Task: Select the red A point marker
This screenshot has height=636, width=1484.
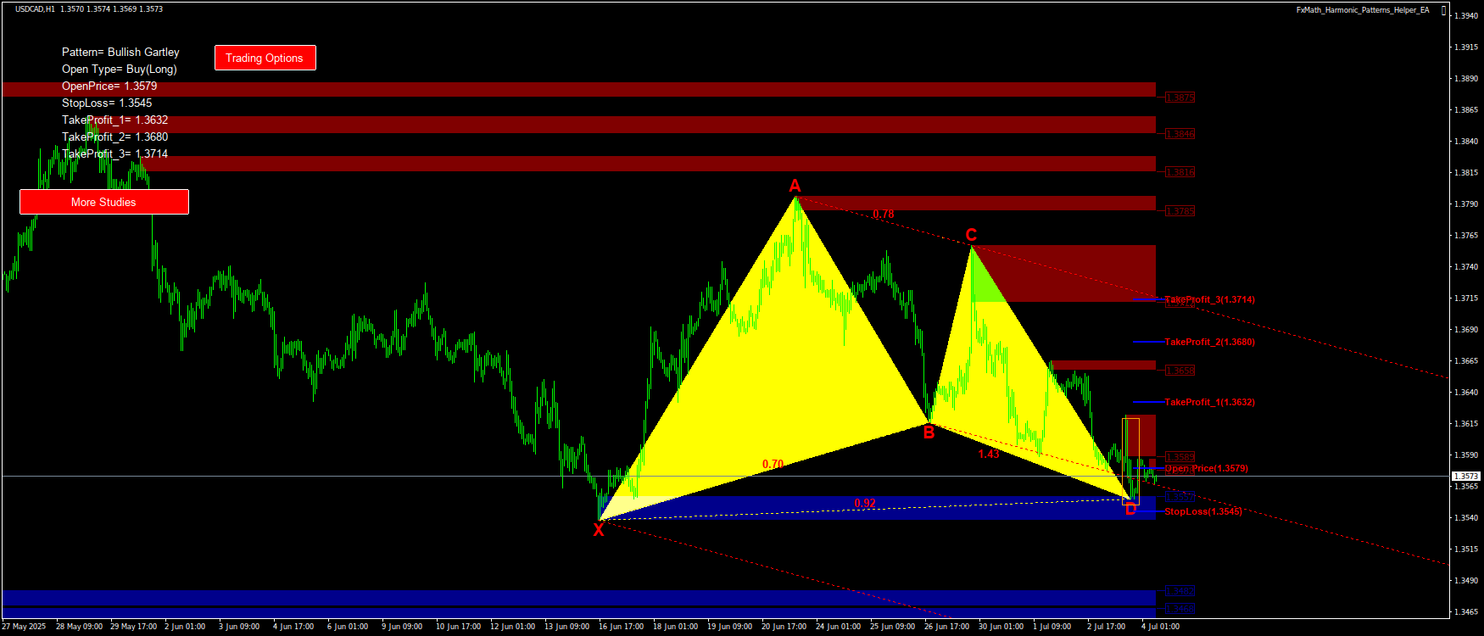Action: tap(795, 186)
